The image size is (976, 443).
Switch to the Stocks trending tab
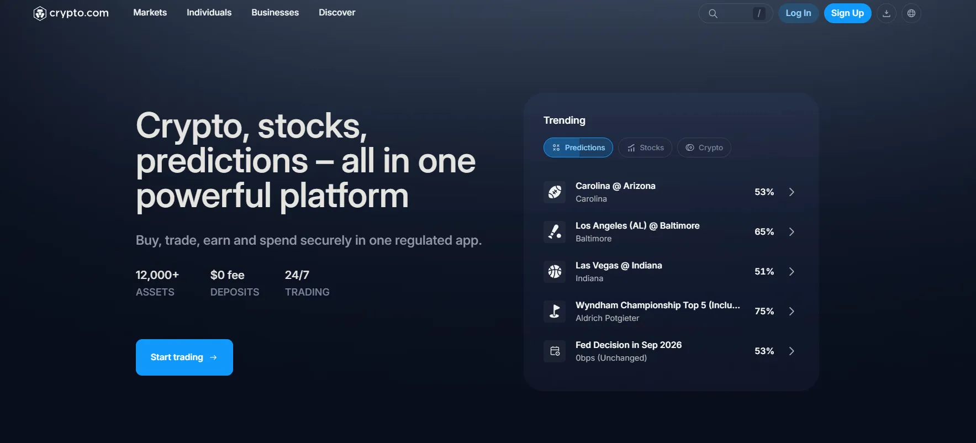pos(645,147)
